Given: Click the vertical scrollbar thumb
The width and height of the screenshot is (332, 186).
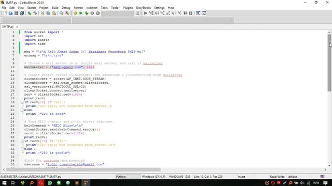Looking at the screenshot, I should click(x=329, y=63).
